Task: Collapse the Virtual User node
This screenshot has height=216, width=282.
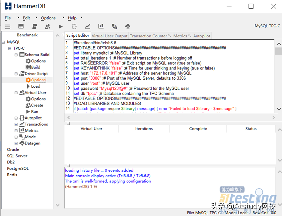Action: [16, 93]
